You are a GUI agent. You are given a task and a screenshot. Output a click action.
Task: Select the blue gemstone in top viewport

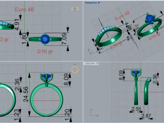[x=45, y=39]
